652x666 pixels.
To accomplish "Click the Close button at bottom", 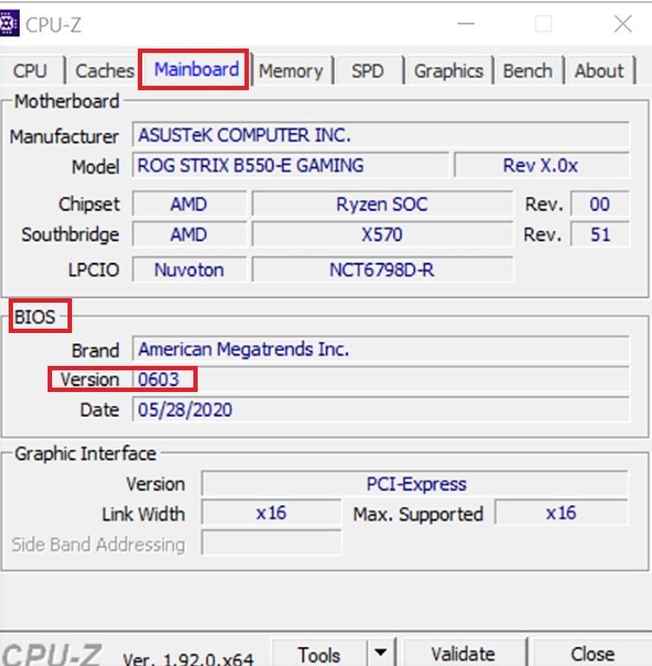I will 592,653.
